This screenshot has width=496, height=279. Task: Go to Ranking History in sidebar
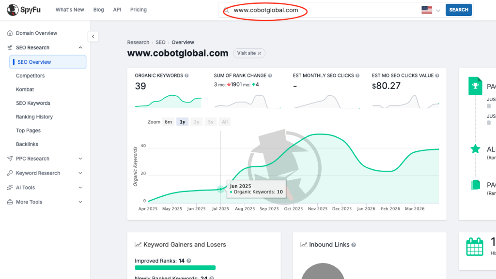(34, 117)
